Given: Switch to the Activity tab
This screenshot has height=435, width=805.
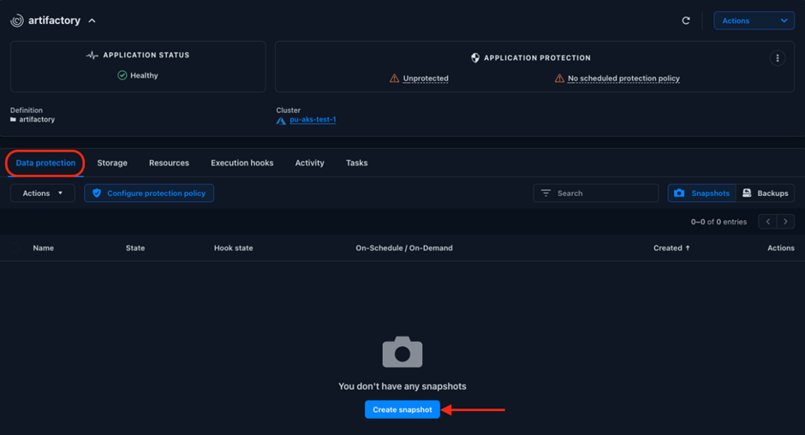Looking at the screenshot, I should (309, 163).
